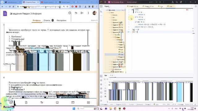The image size is (198, 111).
Task: Add image icon in Forms bottom toolbar
Action: [57, 102]
